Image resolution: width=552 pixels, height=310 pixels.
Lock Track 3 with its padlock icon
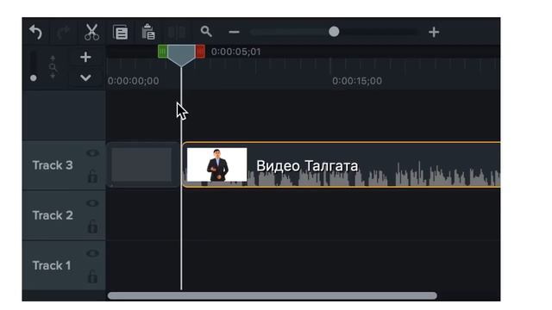point(92,176)
